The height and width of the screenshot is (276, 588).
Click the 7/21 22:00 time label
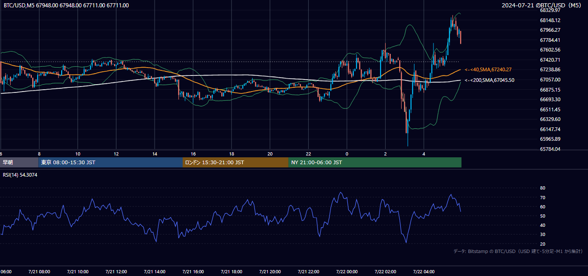pos(308,272)
